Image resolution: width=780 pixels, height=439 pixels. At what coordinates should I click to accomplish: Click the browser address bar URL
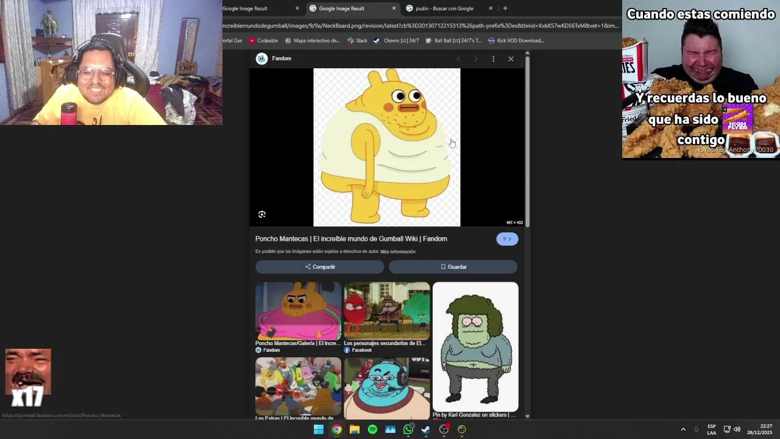(420, 26)
